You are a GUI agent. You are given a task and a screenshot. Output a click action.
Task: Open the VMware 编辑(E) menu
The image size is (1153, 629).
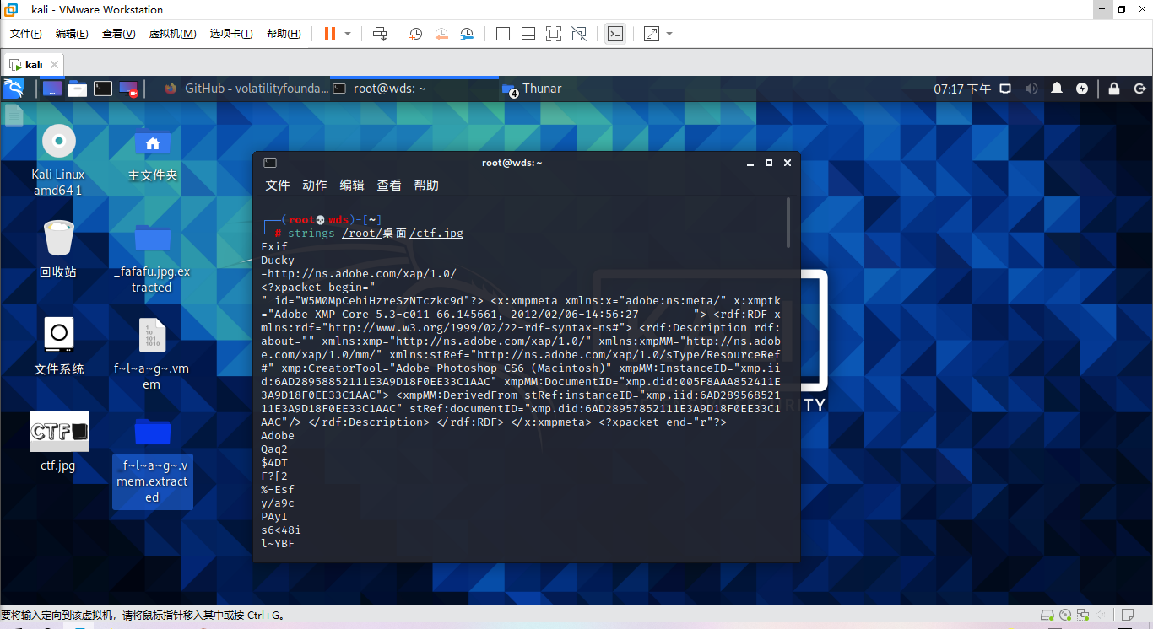(72, 34)
